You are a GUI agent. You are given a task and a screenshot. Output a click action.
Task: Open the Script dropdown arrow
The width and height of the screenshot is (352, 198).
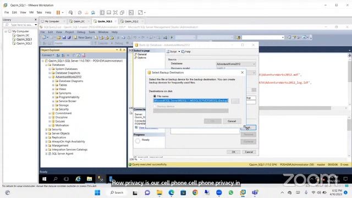(179, 52)
